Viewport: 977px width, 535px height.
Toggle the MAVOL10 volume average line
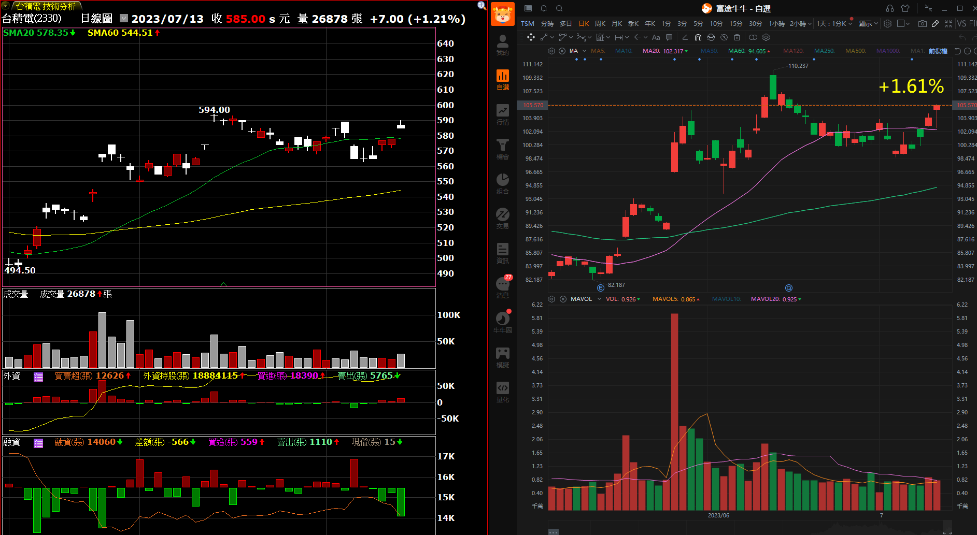pyautogui.click(x=726, y=299)
